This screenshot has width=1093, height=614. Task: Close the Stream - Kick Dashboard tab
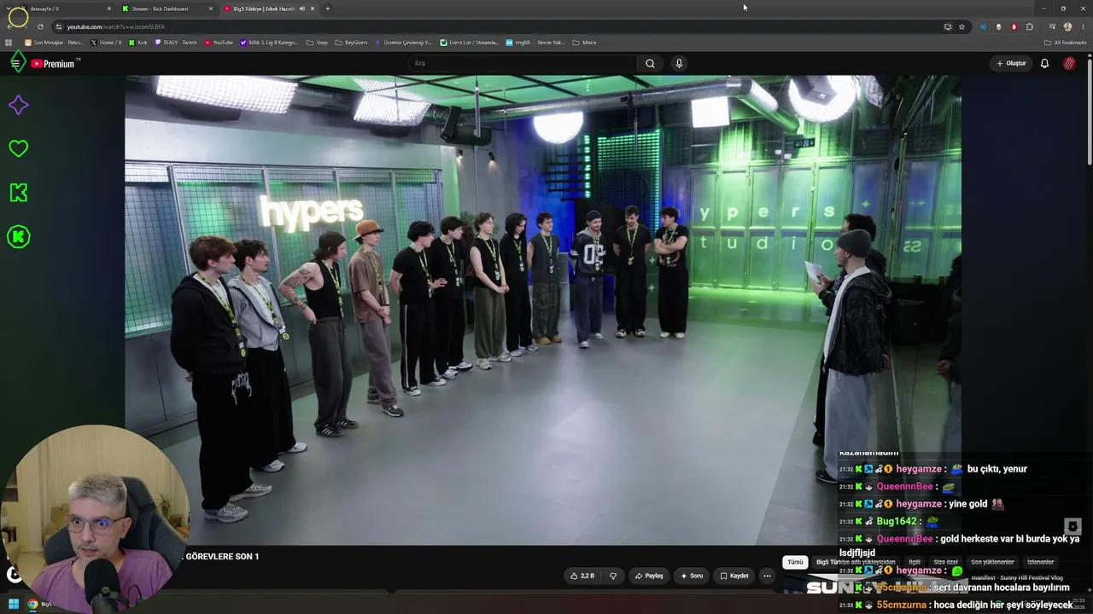[x=211, y=9]
